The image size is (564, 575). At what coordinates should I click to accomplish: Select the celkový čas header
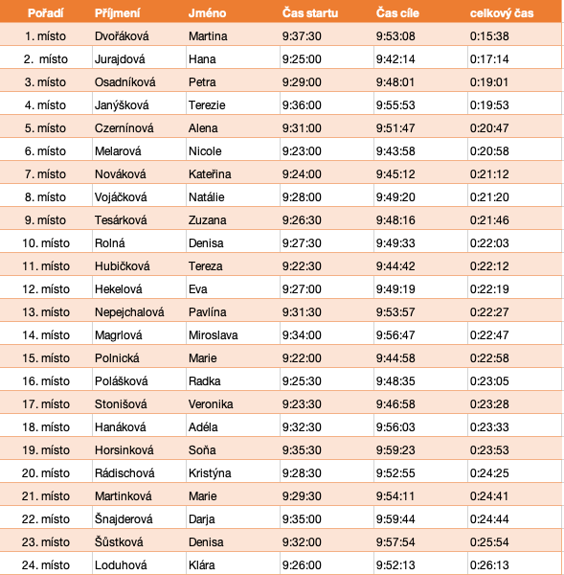point(514,12)
